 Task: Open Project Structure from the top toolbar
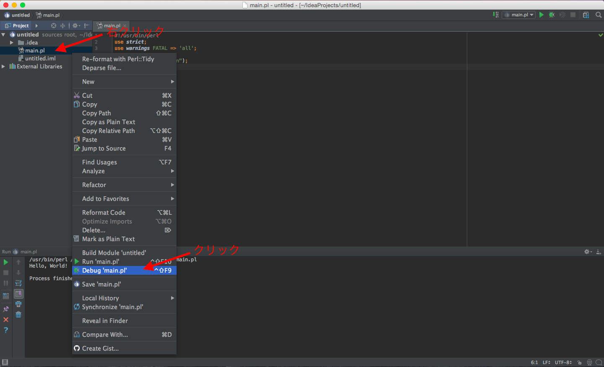point(586,15)
